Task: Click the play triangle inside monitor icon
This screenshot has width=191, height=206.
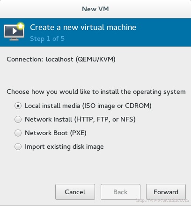Action: pos(15,31)
